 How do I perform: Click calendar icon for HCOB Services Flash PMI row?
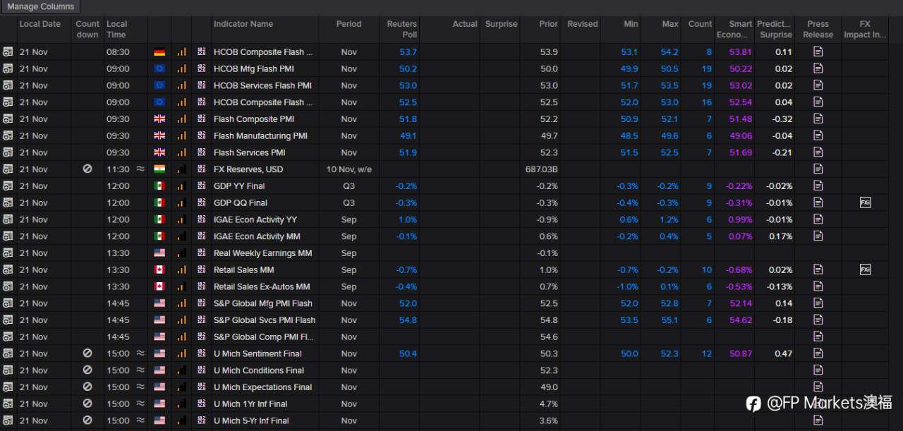[x=8, y=85]
